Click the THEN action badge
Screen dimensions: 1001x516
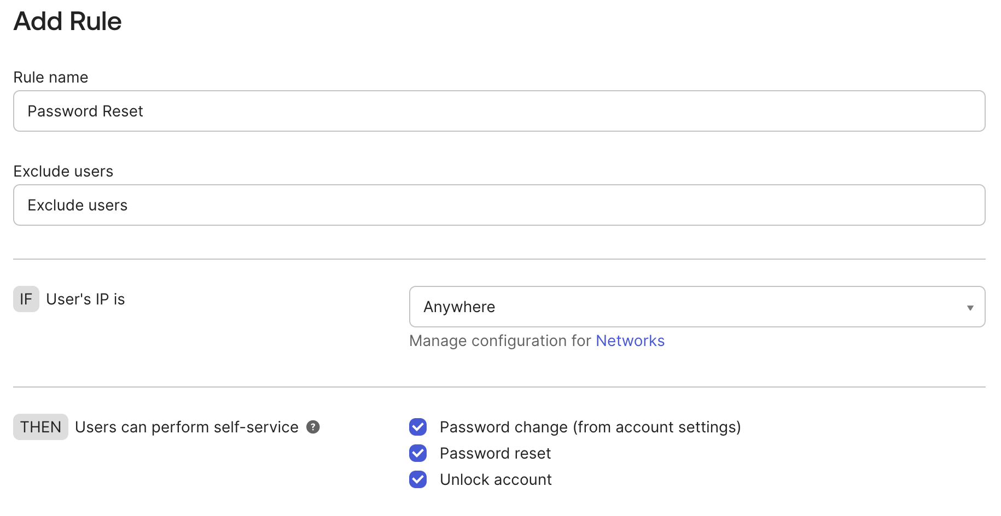40,427
